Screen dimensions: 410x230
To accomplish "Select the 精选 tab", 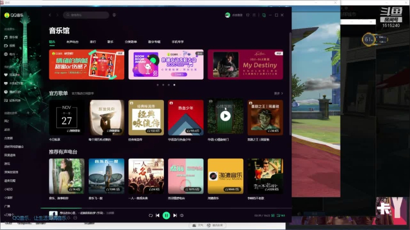I will [52, 42].
